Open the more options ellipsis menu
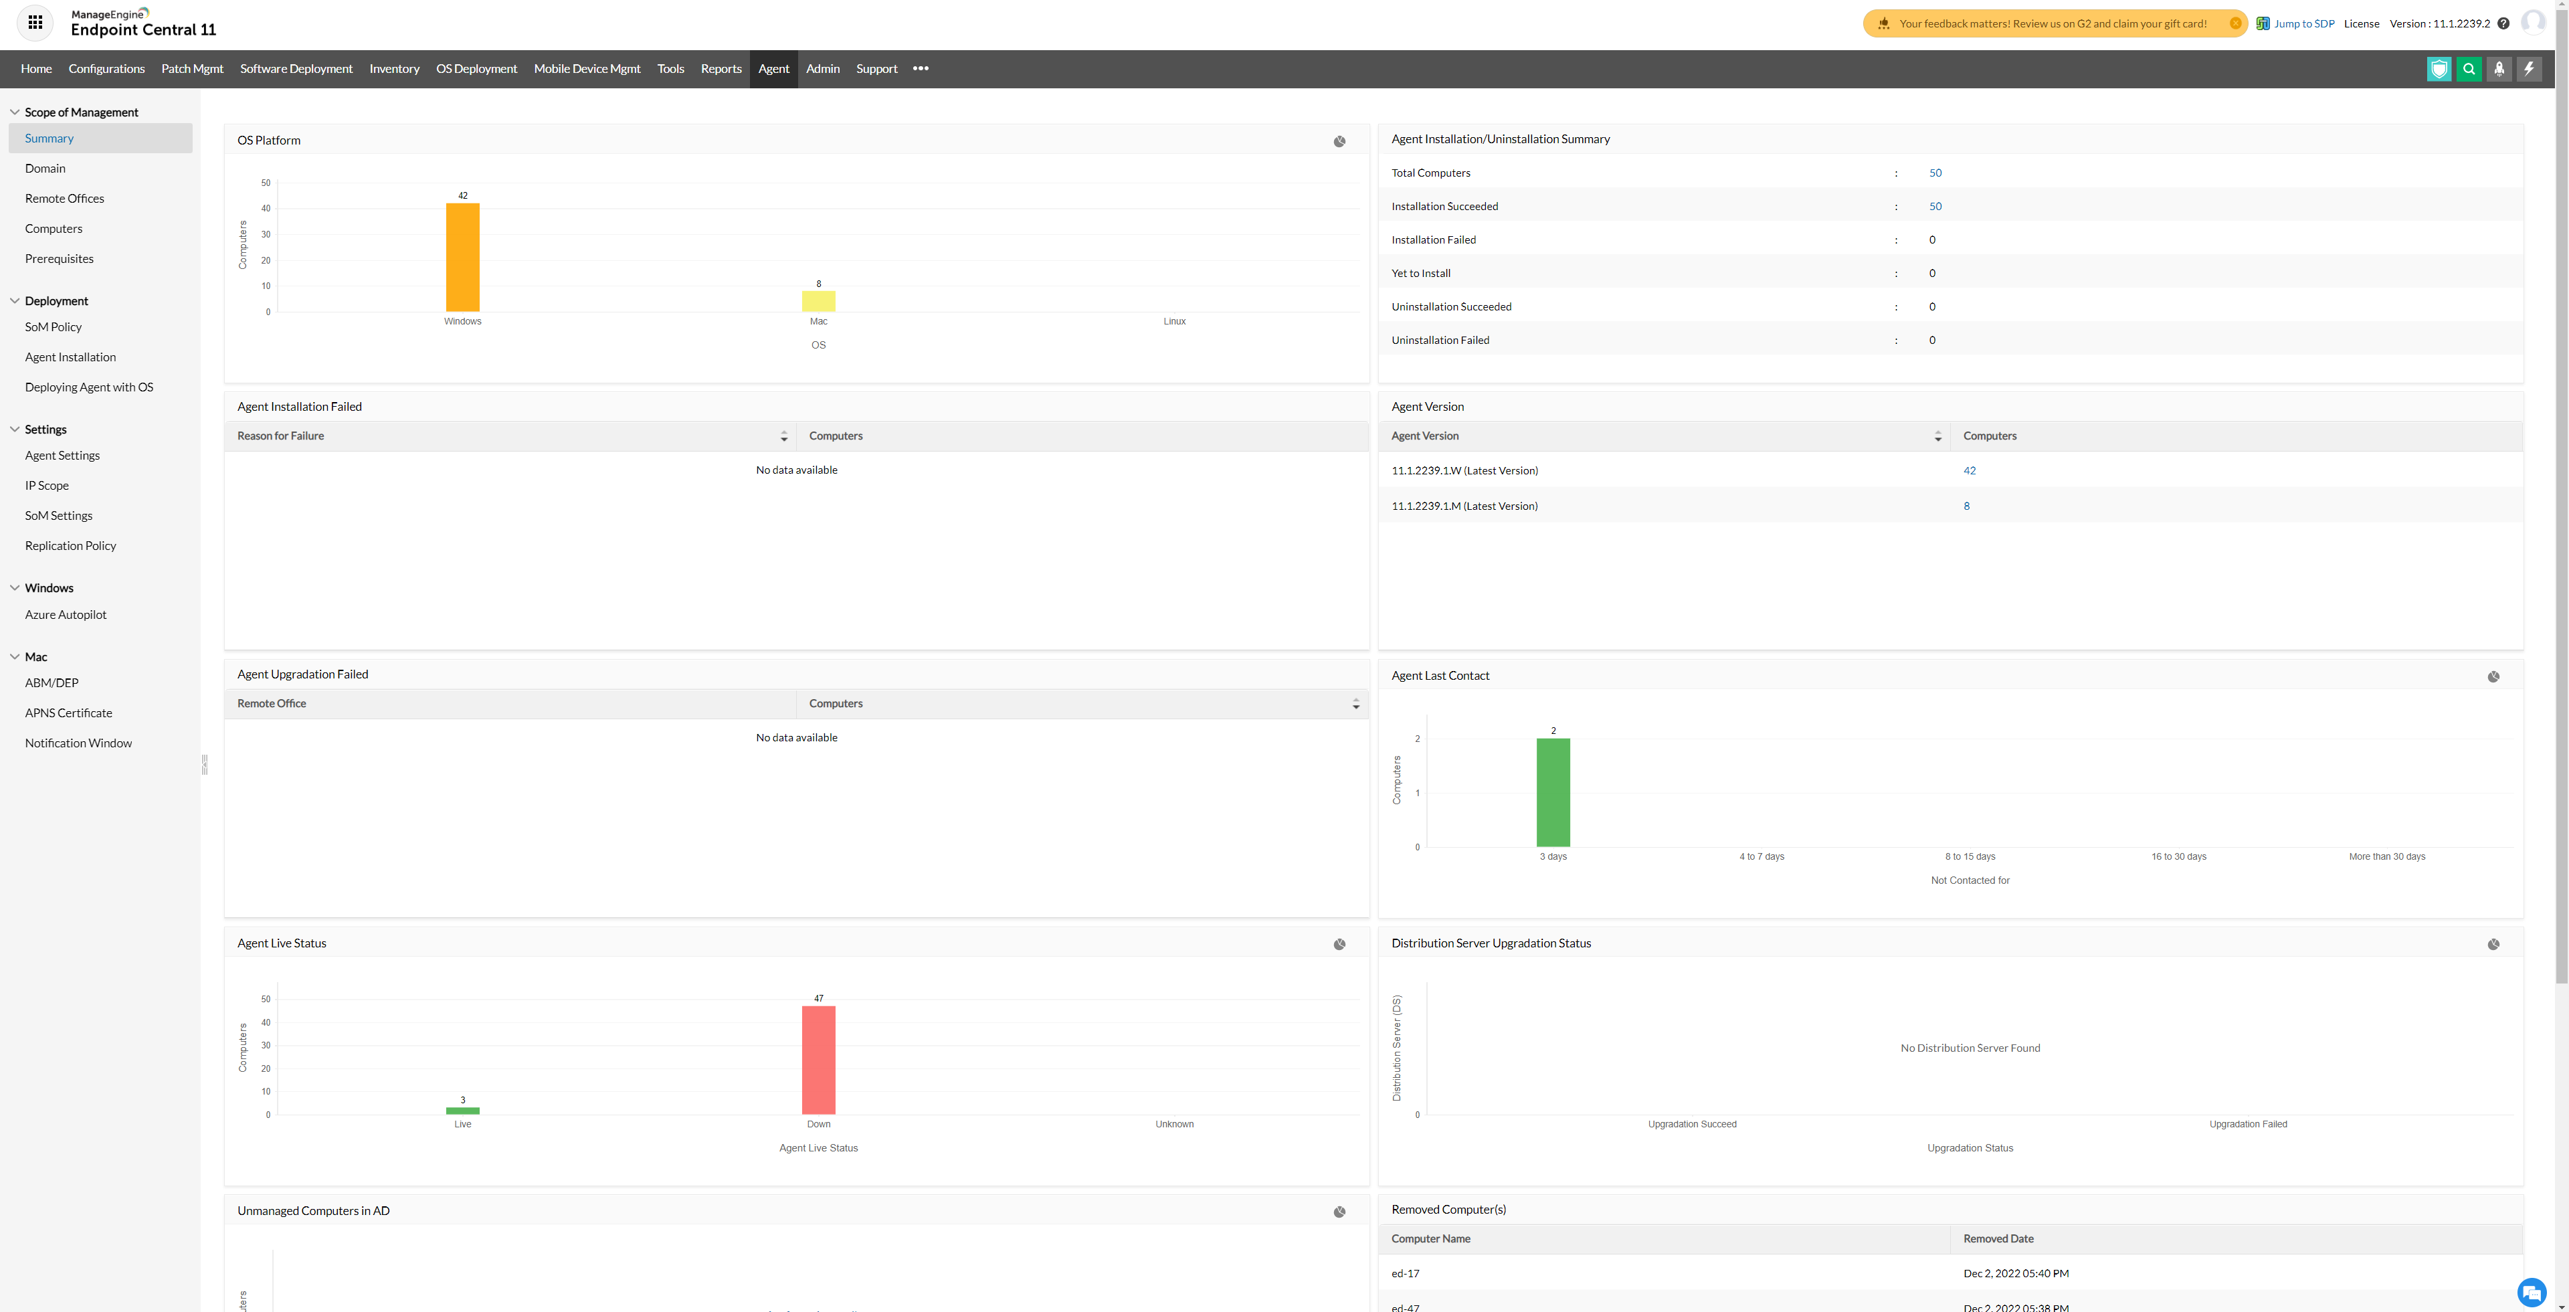The width and height of the screenshot is (2569, 1312). 919,69
